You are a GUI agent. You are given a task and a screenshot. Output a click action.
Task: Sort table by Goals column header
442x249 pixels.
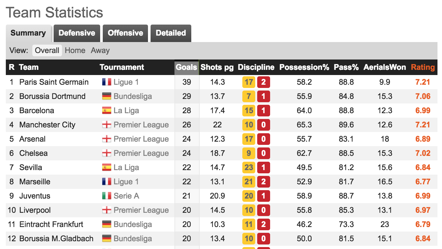(186, 67)
